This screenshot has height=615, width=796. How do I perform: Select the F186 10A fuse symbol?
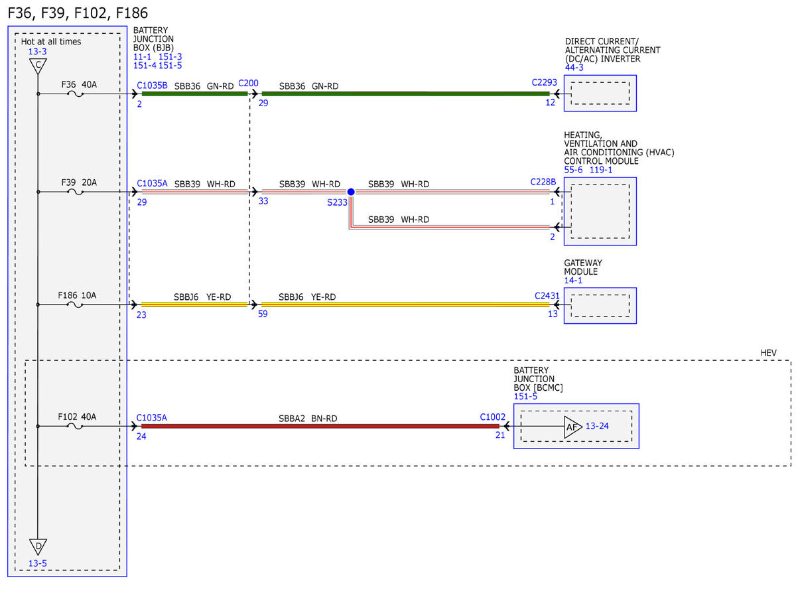[76, 305]
